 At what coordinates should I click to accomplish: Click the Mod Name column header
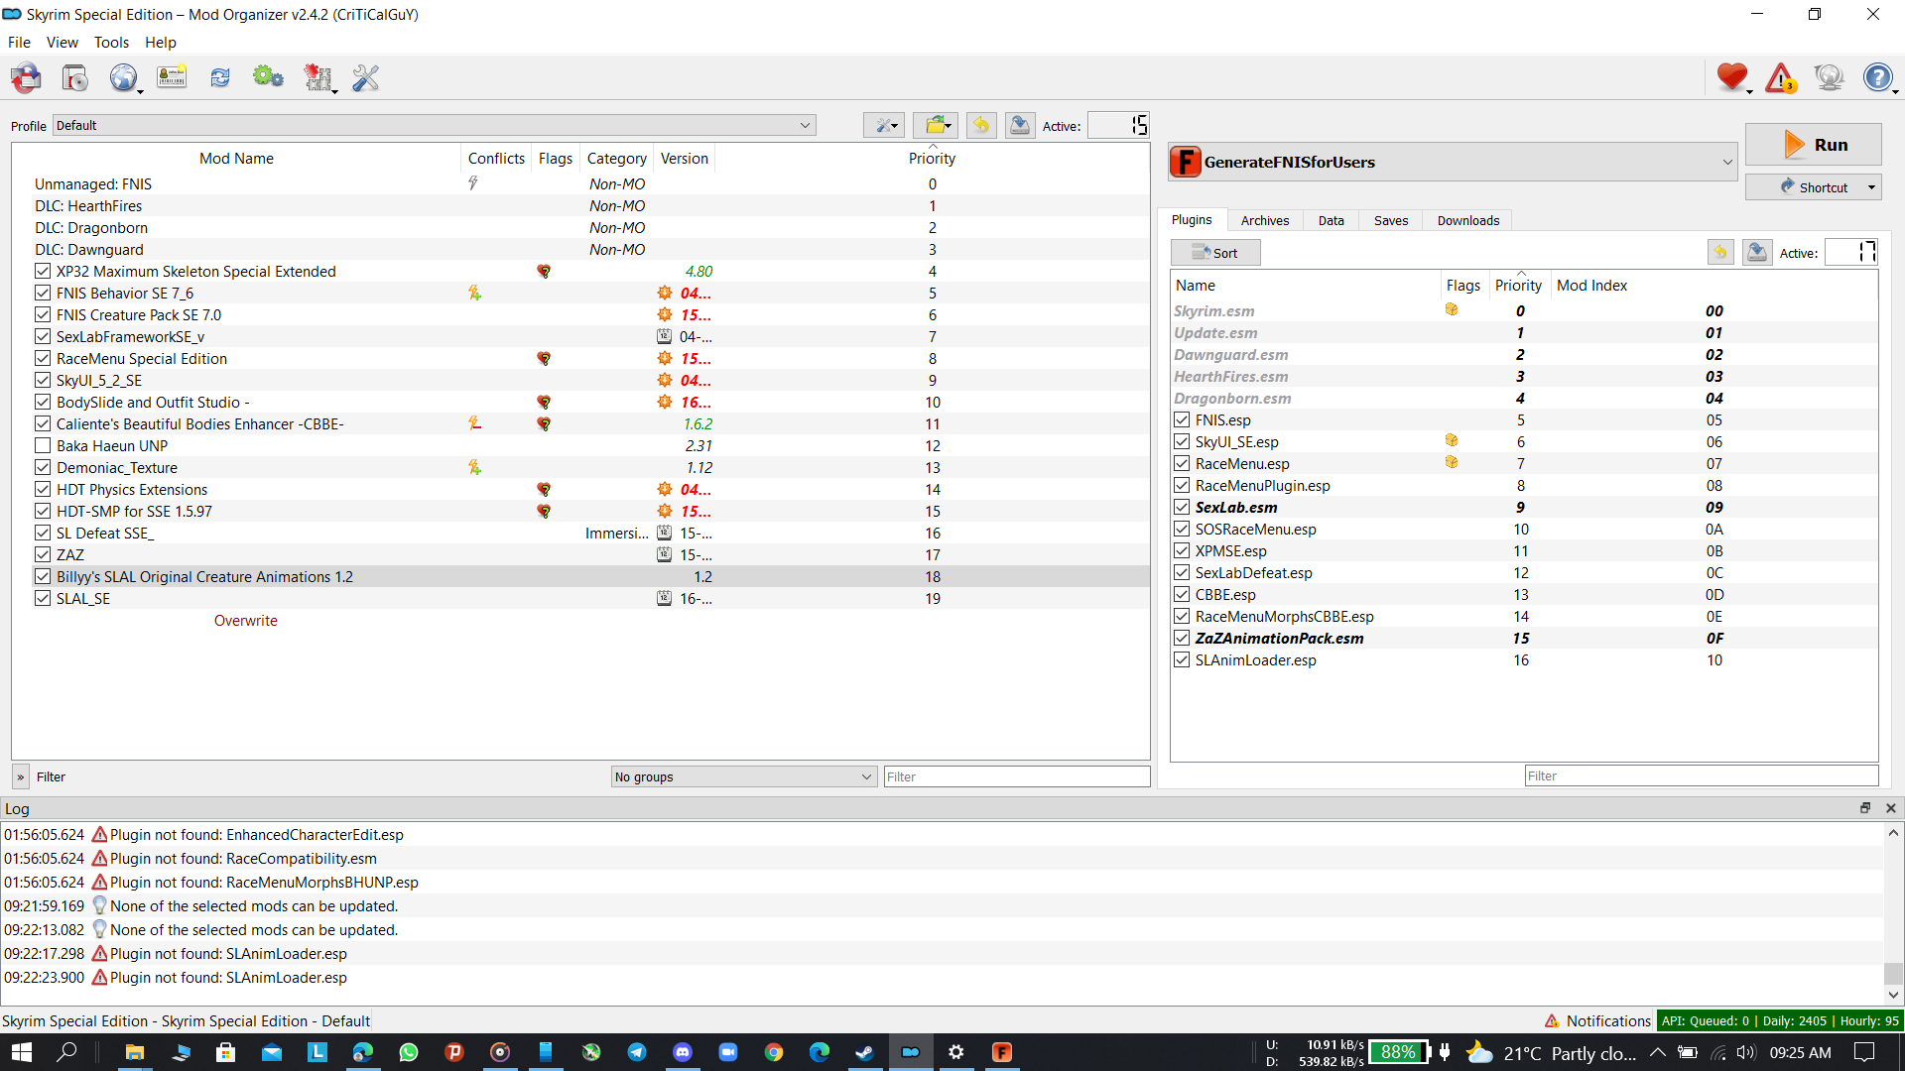coord(236,158)
